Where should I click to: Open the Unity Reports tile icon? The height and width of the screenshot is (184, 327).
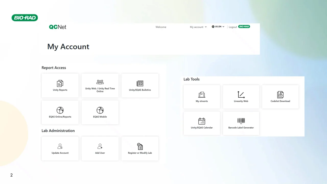60,83
